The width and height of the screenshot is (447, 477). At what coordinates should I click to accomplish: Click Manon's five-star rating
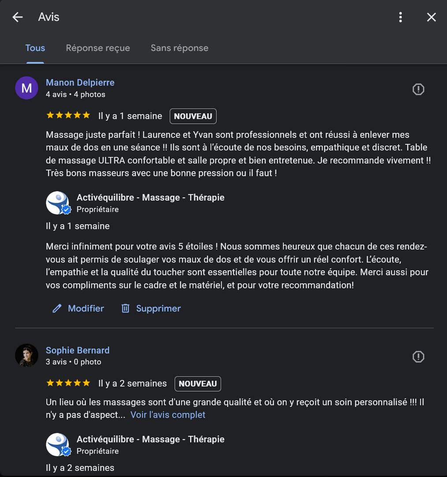coord(68,116)
